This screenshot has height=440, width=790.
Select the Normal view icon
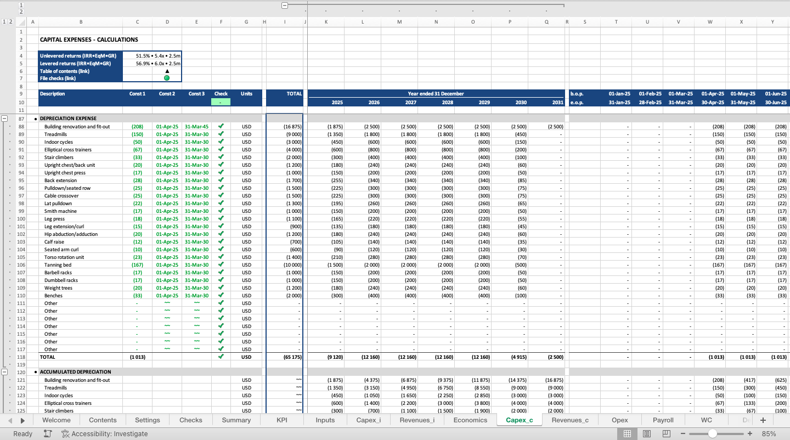click(x=627, y=433)
